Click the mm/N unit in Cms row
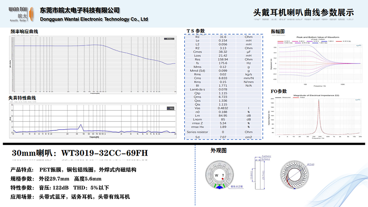The width and height of the screenshot is (368, 207). tap(248, 78)
